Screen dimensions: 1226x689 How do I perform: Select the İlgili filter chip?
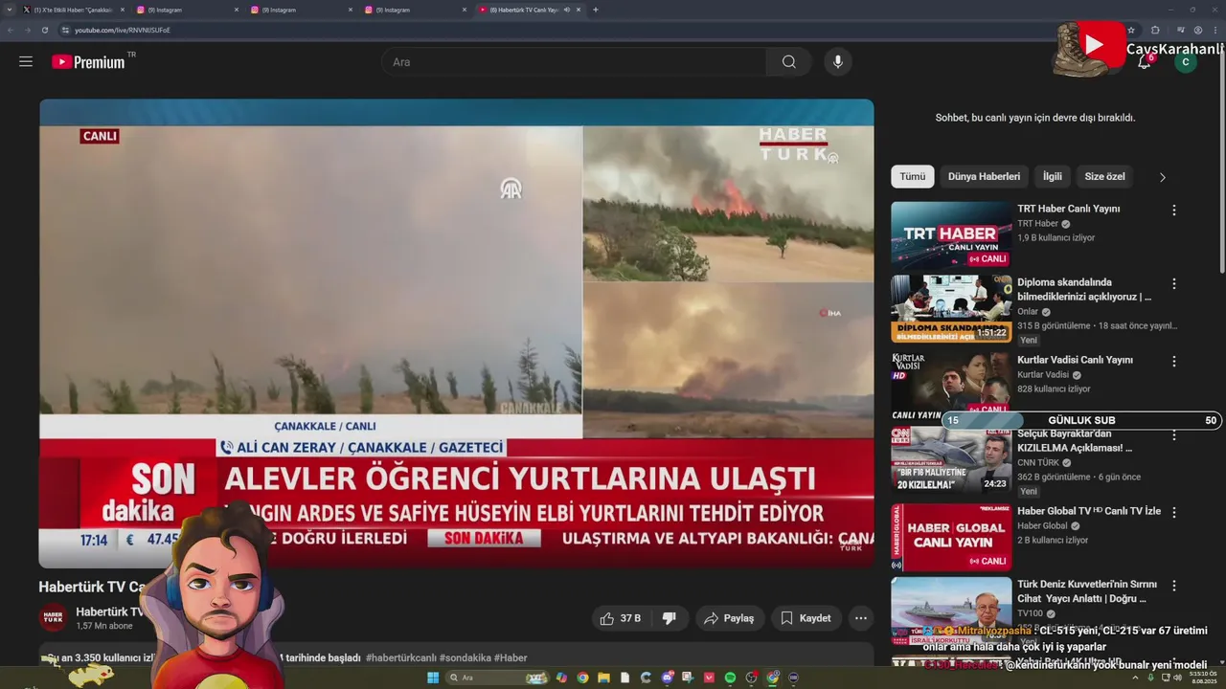coord(1053,177)
